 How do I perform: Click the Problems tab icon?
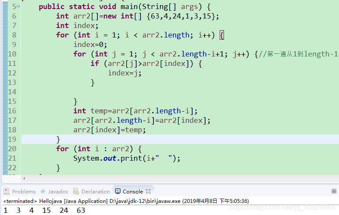pyautogui.click(x=7, y=191)
